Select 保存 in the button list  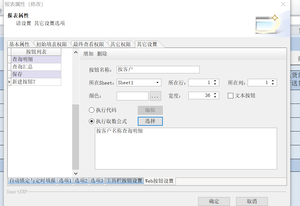click(36, 74)
